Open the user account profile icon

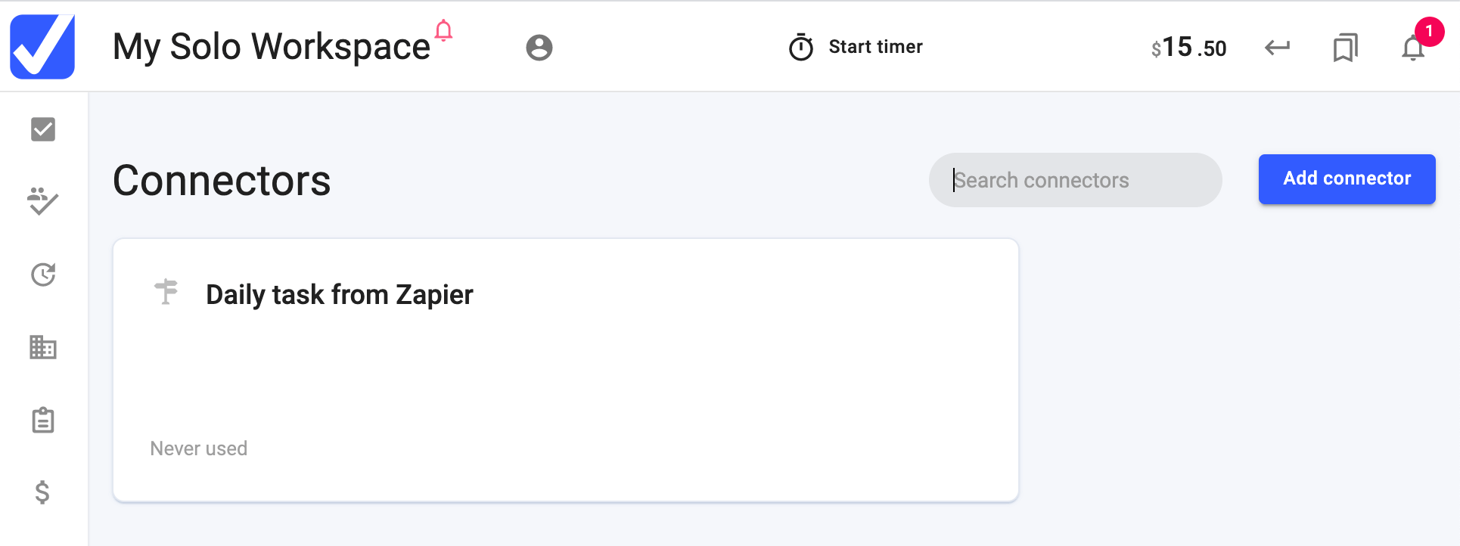click(539, 48)
